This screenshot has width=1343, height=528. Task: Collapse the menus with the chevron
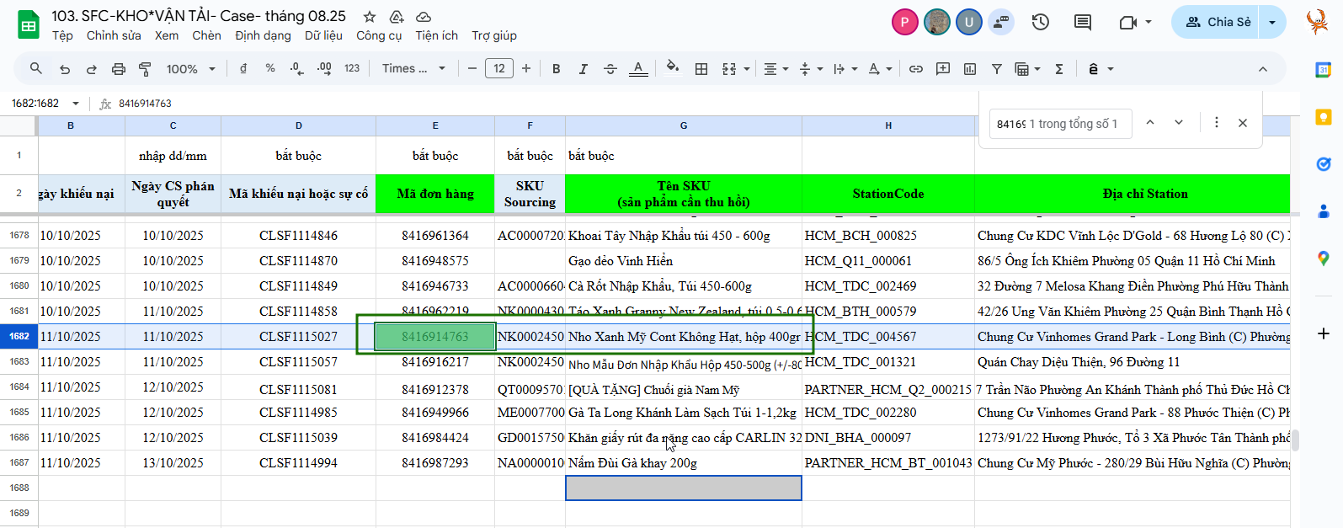point(1262,69)
